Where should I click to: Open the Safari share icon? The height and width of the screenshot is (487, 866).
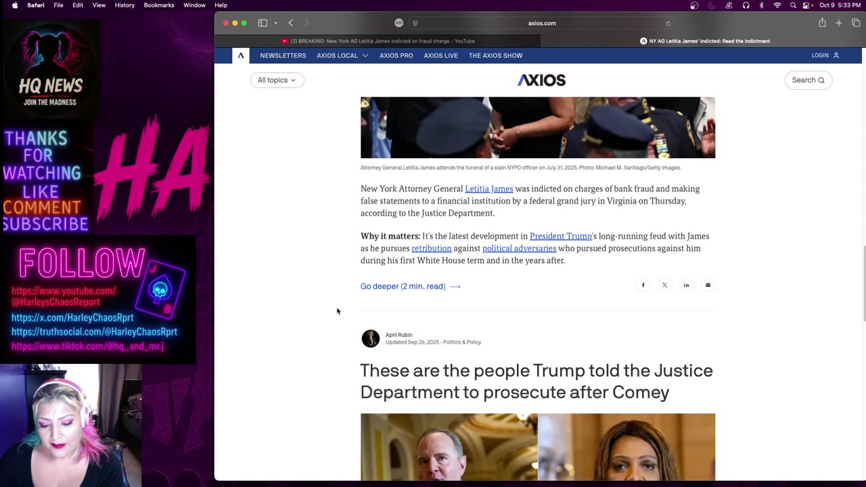coord(822,23)
